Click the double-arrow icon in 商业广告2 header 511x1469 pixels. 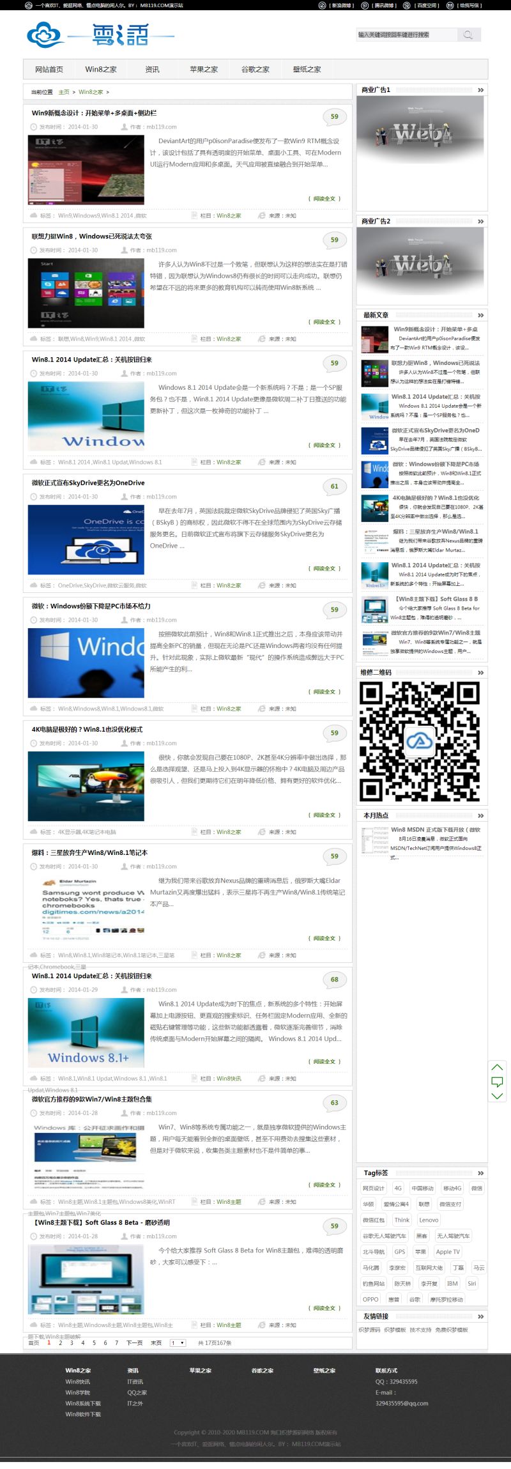pos(480,222)
